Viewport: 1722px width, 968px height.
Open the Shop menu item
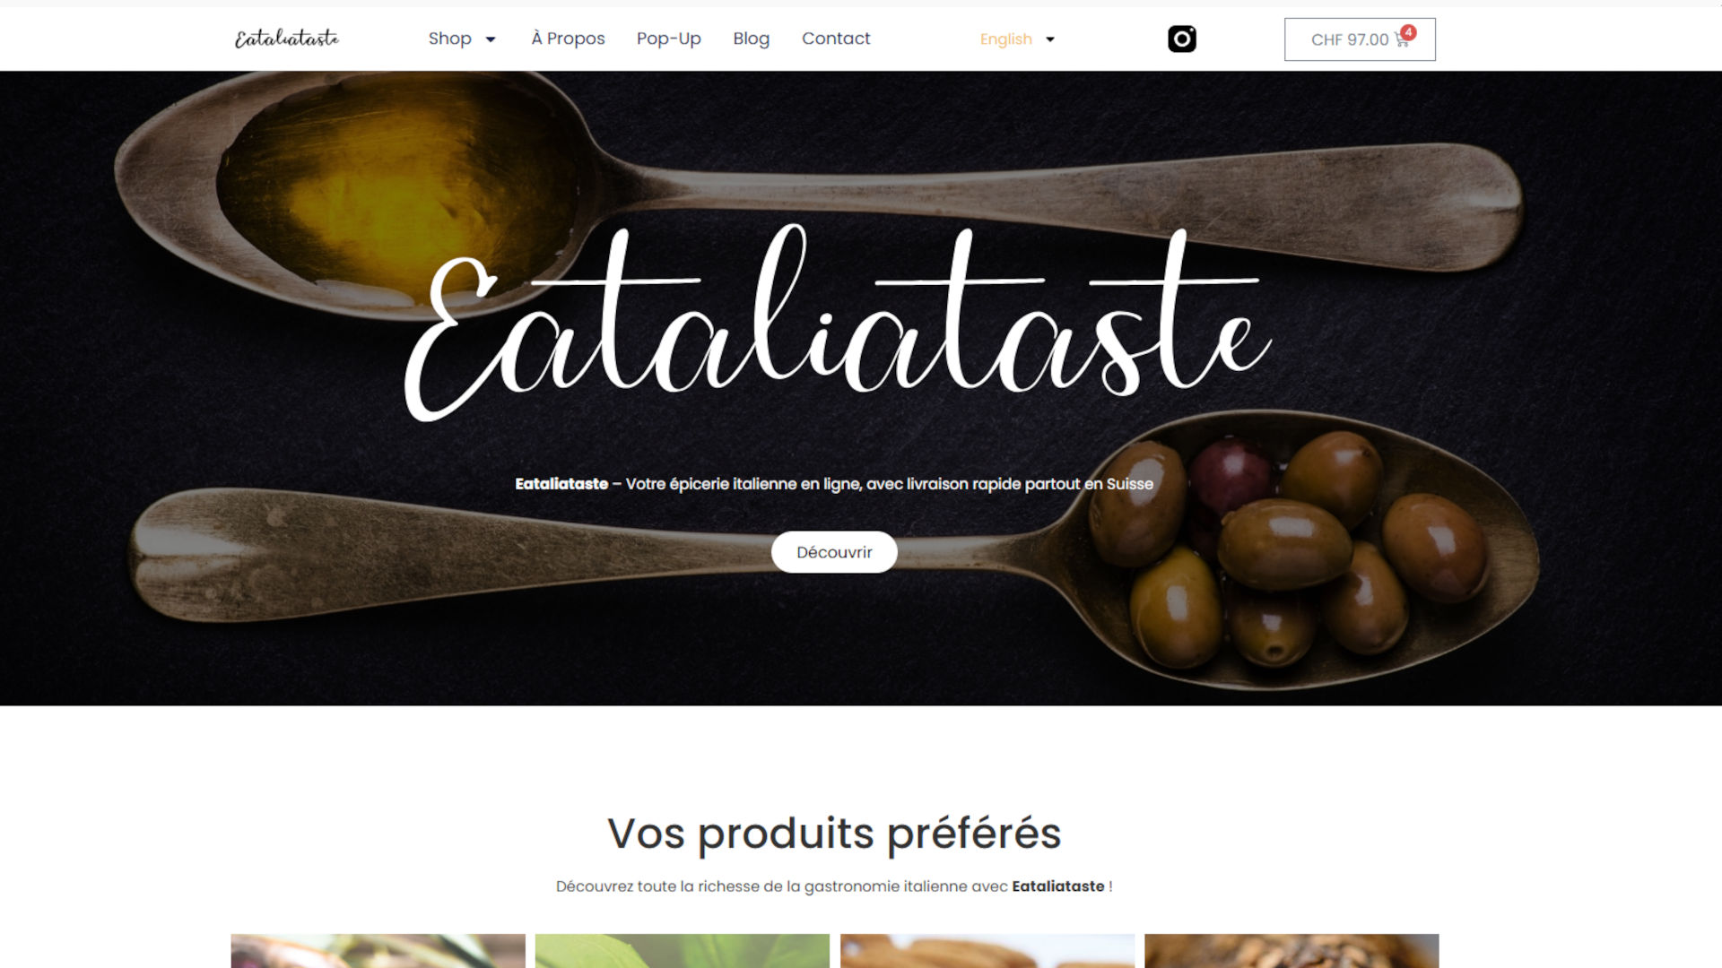tap(449, 39)
